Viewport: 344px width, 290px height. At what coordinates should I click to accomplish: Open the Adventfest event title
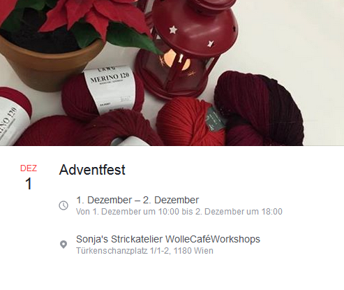[x=92, y=170]
